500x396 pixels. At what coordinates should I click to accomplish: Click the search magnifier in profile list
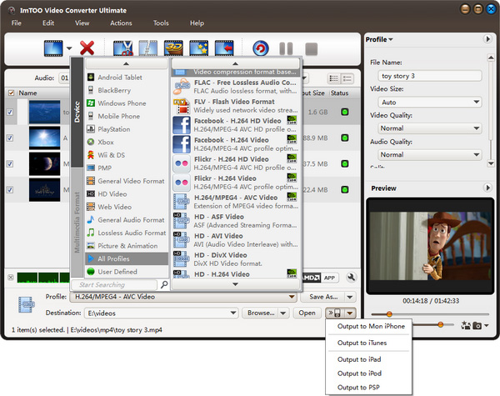point(164,284)
